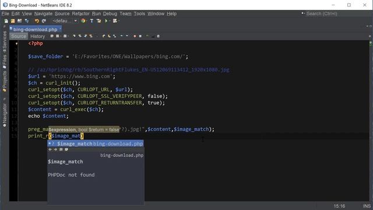Expand the Run Project dropdown arrow

click(x=110, y=21)
